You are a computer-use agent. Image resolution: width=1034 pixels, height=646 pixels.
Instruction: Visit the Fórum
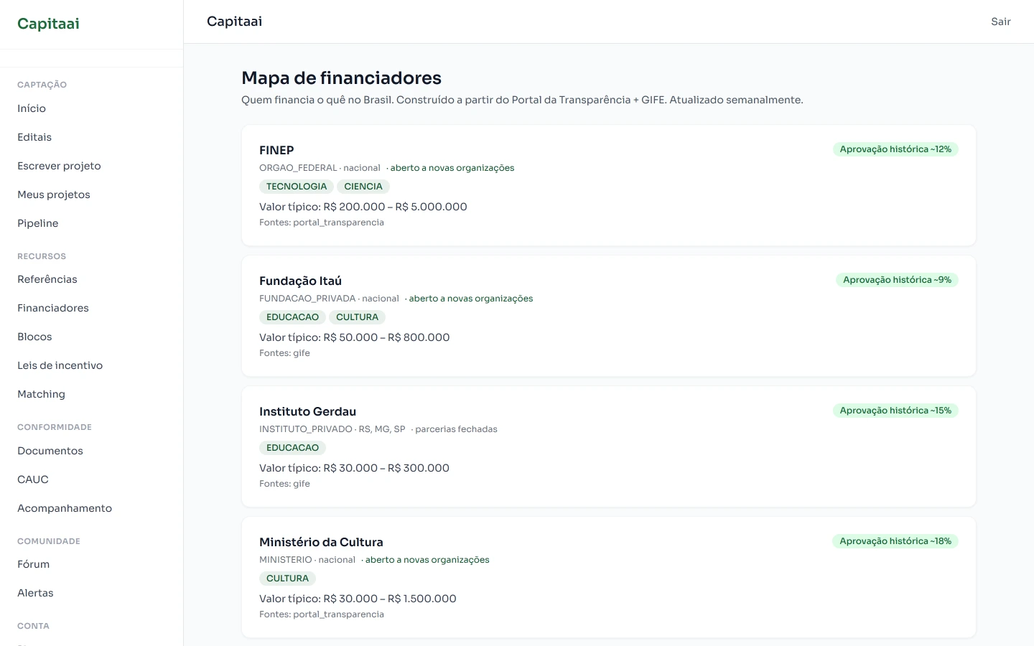point(34,564)
